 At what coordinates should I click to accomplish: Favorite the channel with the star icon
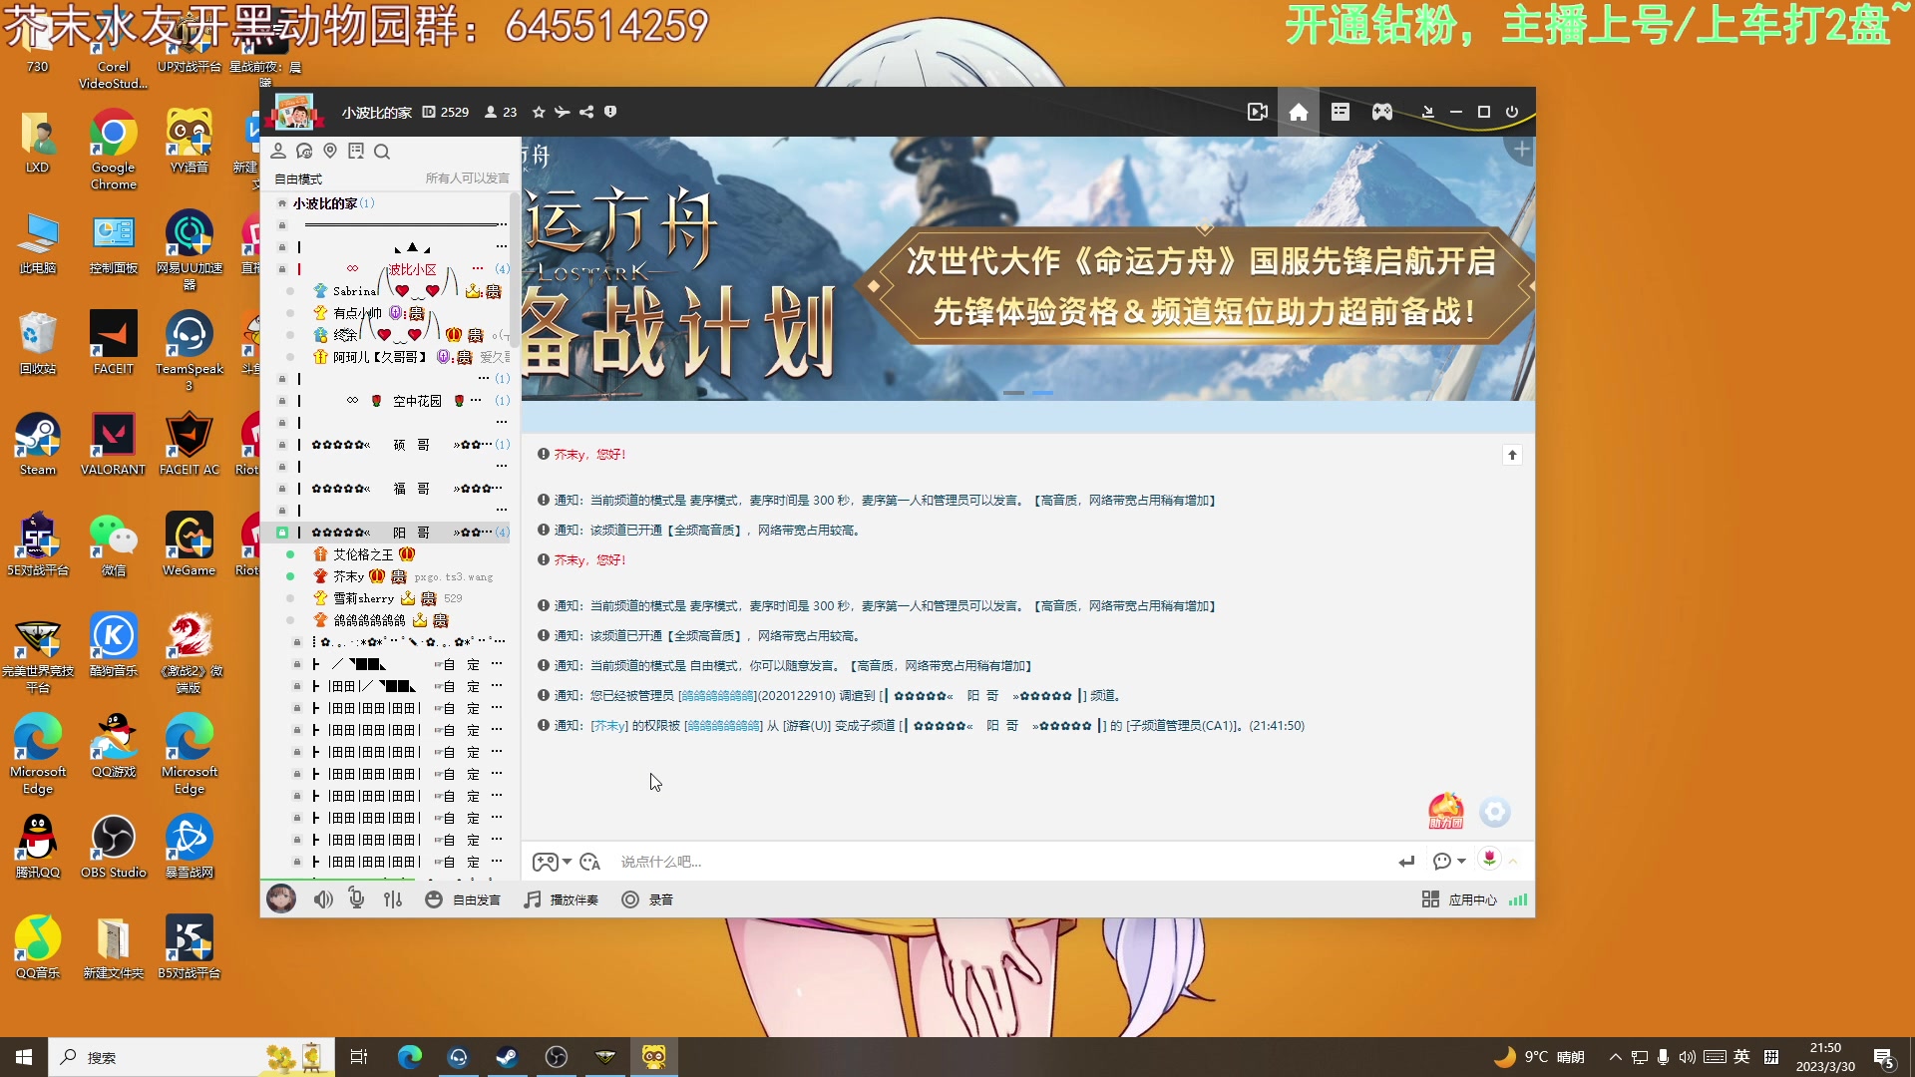pyautogui.click(x=539, y=112)
